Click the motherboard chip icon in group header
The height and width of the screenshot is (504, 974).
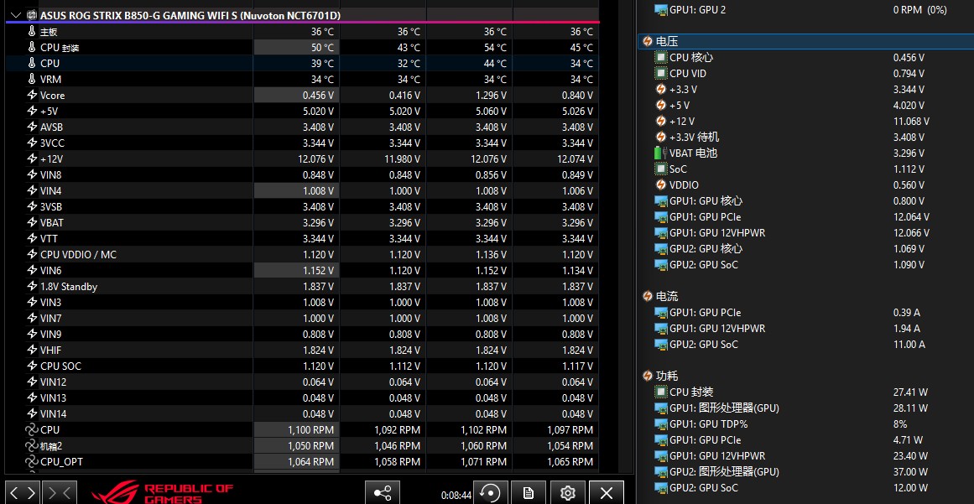pos(33,15)
